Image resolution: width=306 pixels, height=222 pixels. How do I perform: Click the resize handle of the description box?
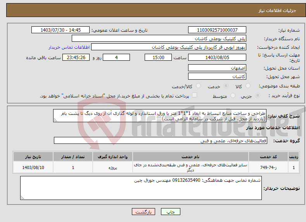coord(55,120)
